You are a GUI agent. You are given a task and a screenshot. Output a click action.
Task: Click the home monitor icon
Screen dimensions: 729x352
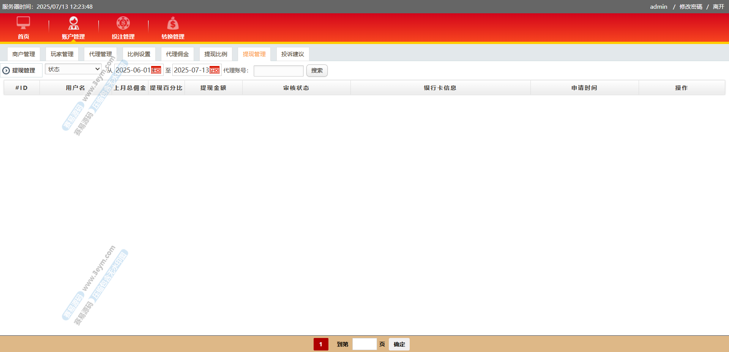click(23, 23)
